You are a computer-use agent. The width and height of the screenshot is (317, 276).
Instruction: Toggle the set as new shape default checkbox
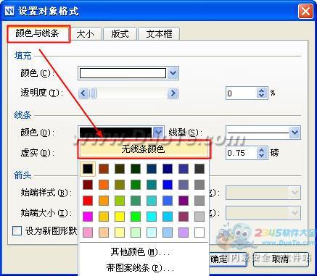click(17, 231)
